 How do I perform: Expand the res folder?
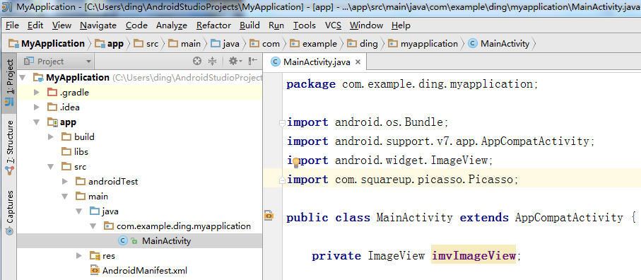[x=80, y=256]
